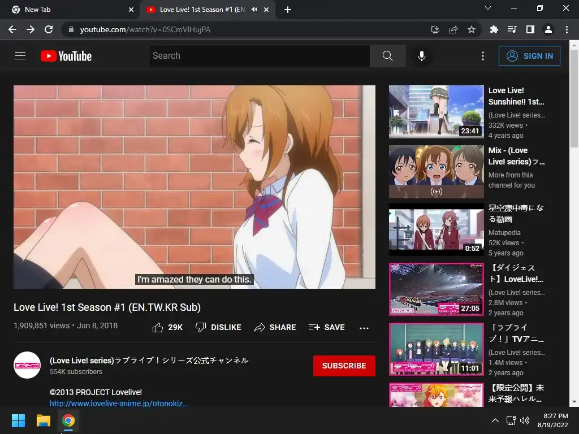This screenshot has width=579, height=434.
Task: Click the 星空凛中毒になる動画 title
Action: (x=516, y=213)
